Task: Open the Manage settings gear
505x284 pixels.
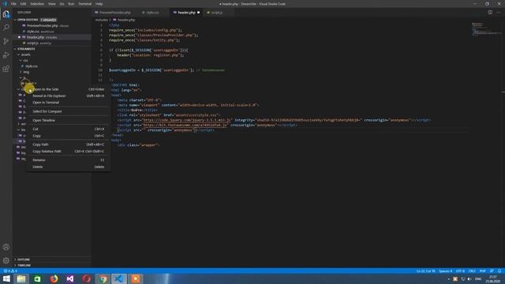Action: (x=6, y=260)
